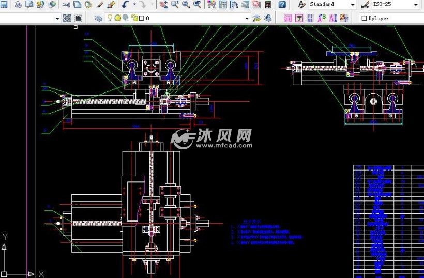Open the QuickCalc calculator
424x278 pixels.
(268, 5)
